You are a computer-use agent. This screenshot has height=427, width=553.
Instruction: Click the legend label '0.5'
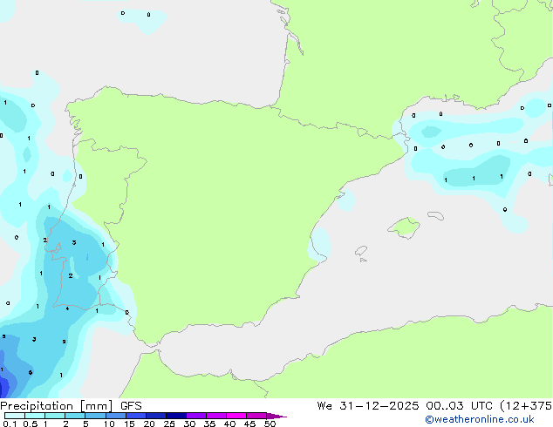tap(31, 424)
